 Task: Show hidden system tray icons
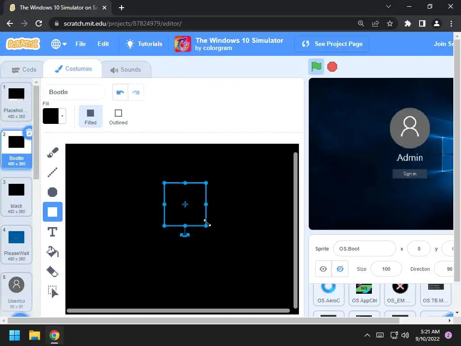click(x=367, y=335)
